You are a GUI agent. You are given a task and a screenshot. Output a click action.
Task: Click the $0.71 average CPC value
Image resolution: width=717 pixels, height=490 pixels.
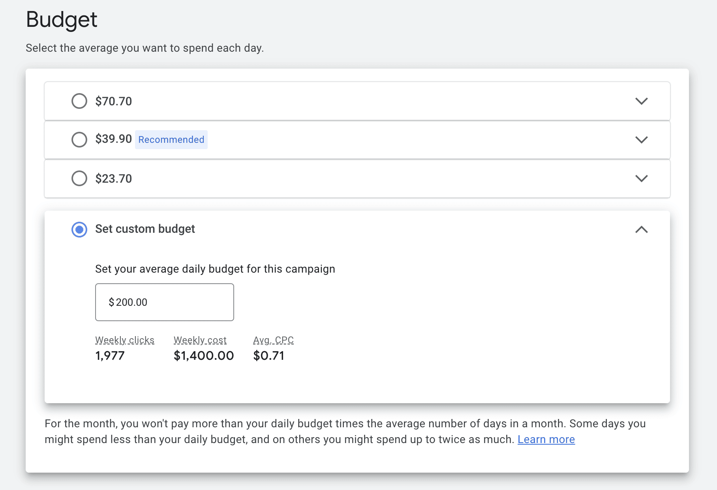pos(269,356)
